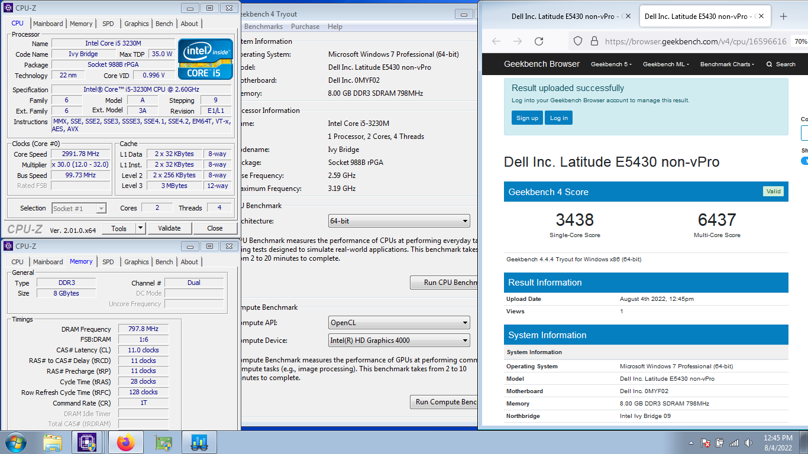Open Memory tab in top CPU-Z window

81,24
